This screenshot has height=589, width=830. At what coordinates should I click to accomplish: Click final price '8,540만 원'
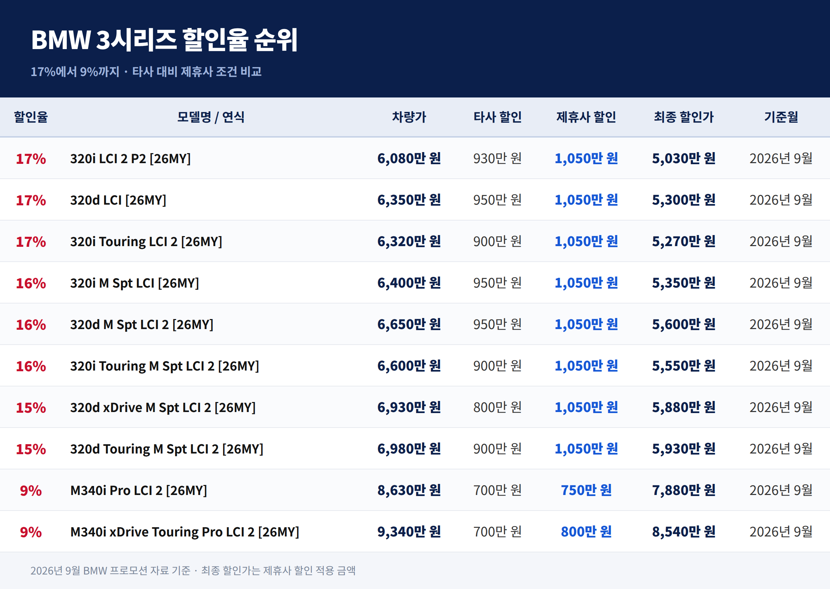tap(683, 532)
